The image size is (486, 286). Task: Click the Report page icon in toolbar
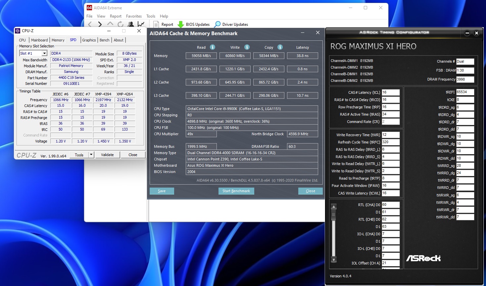coord(156,24)
